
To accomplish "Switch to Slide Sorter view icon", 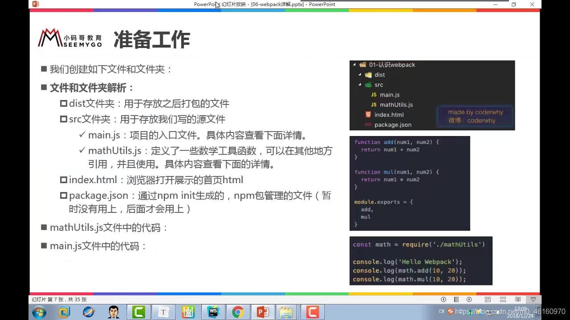I will pyautogui.click(x=503, y=300).
